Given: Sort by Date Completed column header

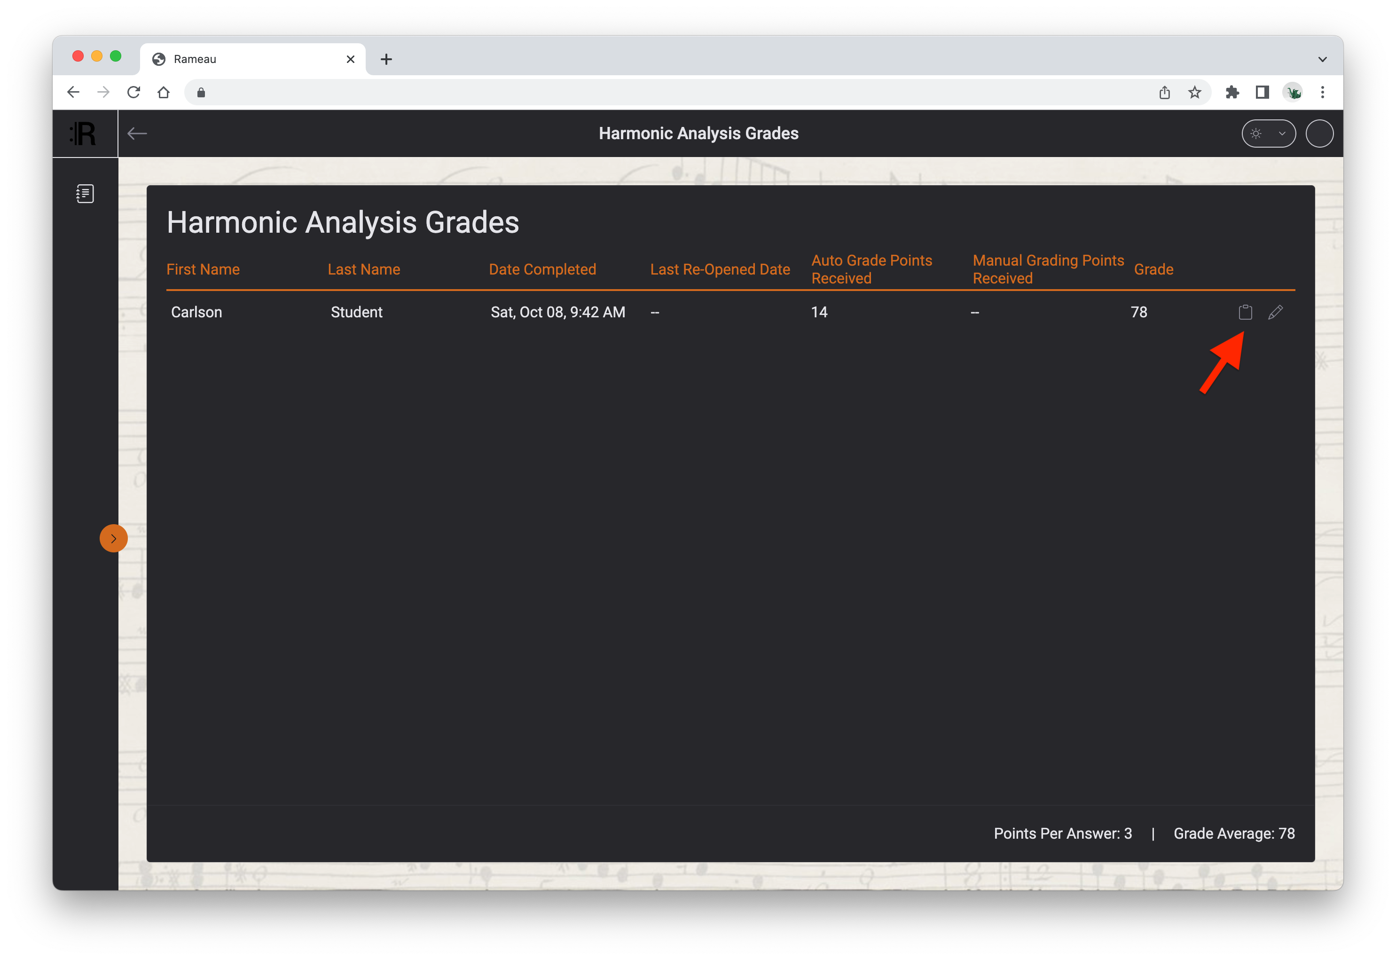Looking at the screenshot, I should (x=542, y=269).
